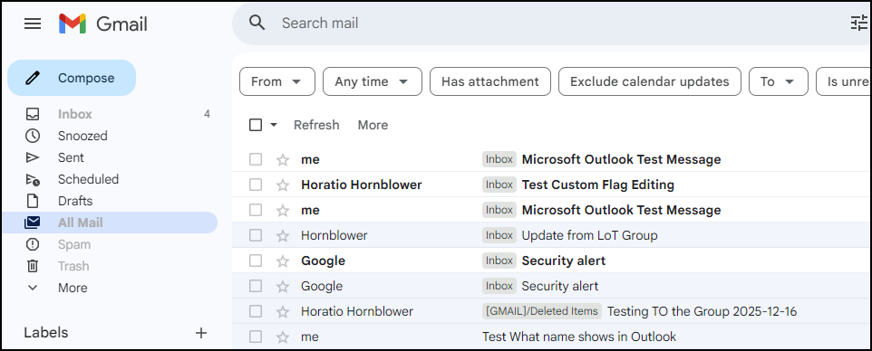Open the Sent folder
This screenshot has width=872, height=351.
pyautogui.click(x=110, y=157)
